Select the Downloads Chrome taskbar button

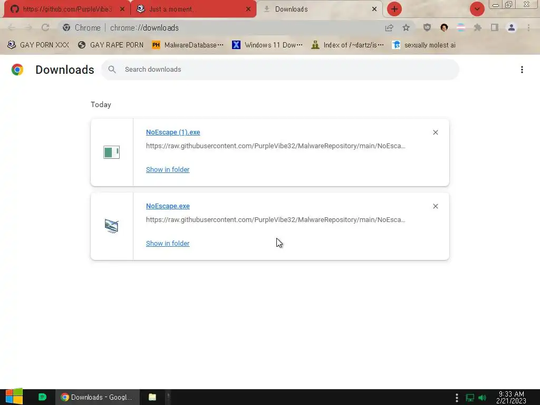point(98,397)
